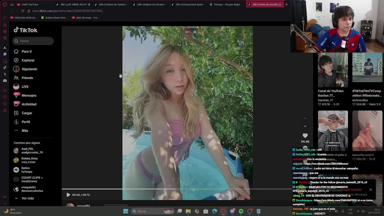Open TikTokFilmTVCompetition video thumbnail
Screen dimensions: 384x216
[x=367, y=68]
